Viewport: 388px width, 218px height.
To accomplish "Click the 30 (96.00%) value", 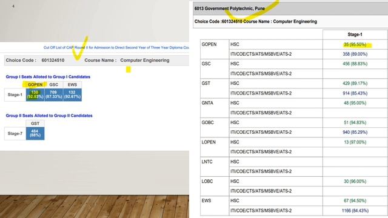I will [x=355, y=181].
